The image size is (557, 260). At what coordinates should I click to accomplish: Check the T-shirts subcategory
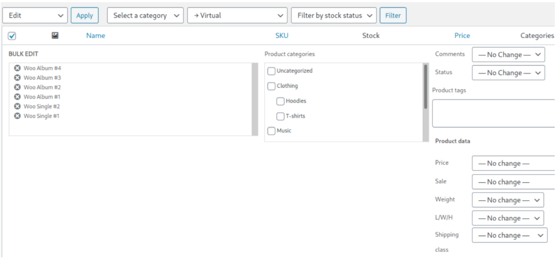pyautogui.click(x=281, y=116)
